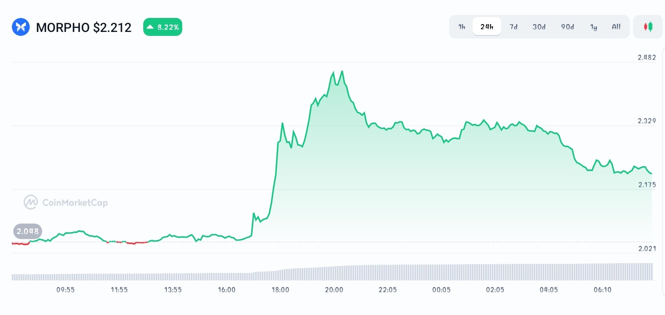Open the 90d chart range
Viewport: 665px width, 315px height.
567,27
